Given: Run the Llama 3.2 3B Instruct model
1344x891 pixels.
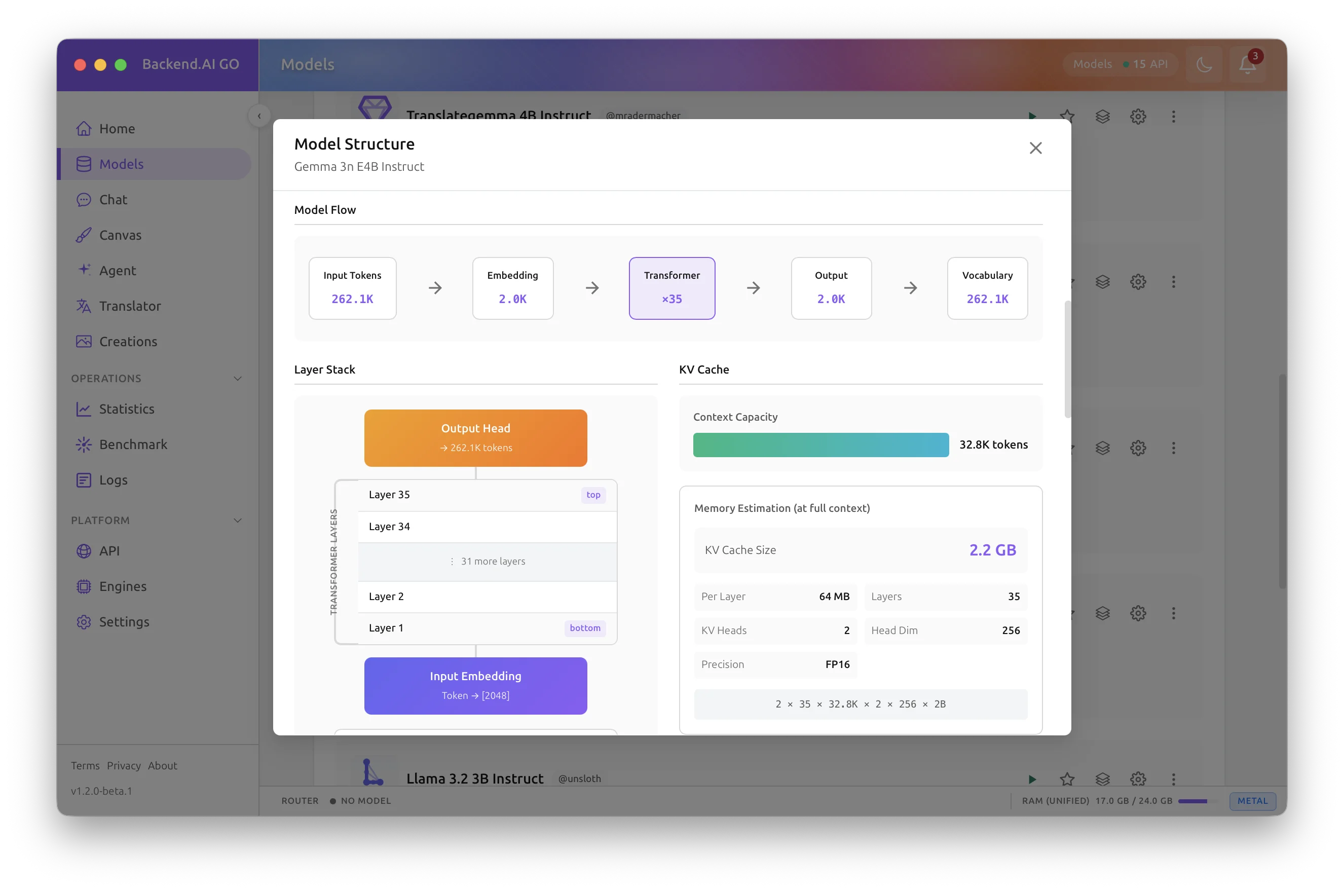Looking at the screenshot, I should click(1032, 779).
